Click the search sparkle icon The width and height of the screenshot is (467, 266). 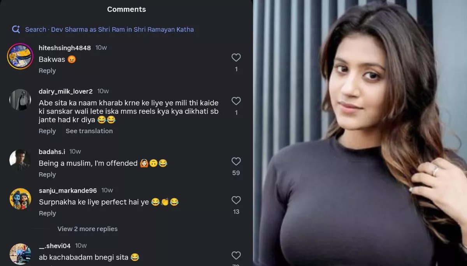click(16, 29)
